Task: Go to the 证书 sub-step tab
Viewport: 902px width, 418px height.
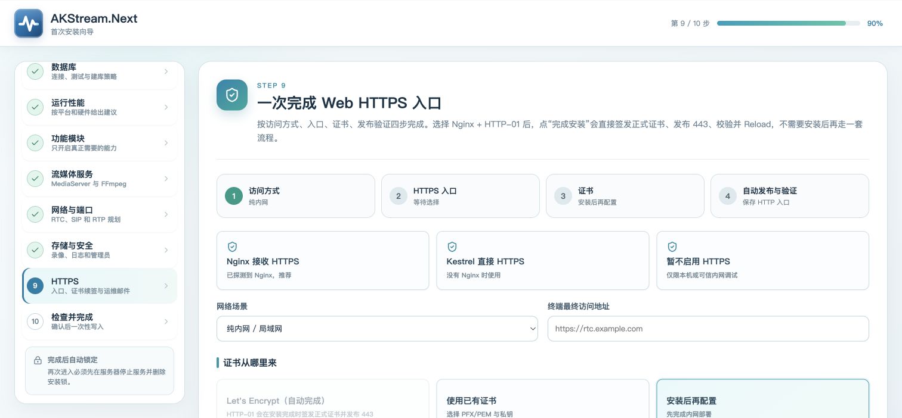Action: (x=625, y=196)
